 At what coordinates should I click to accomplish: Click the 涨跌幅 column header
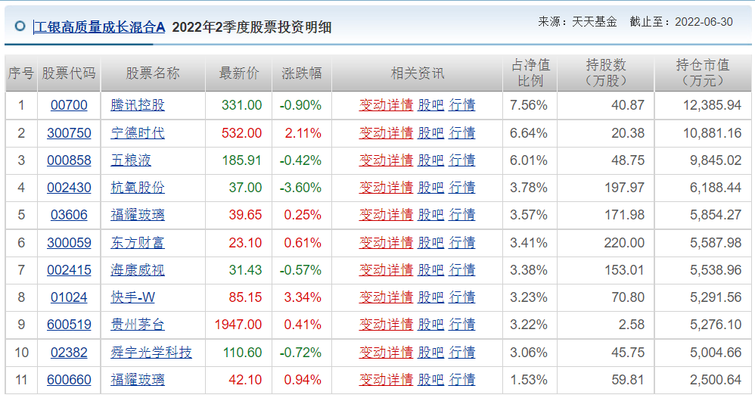(x=302, y=73)
